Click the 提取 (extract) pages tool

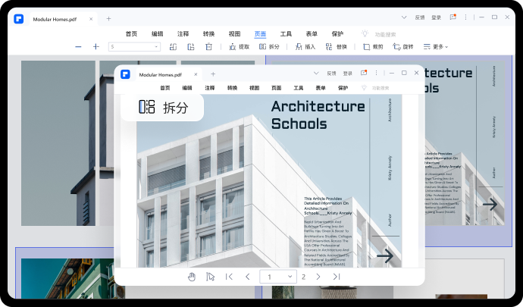(x=238, y=47)
